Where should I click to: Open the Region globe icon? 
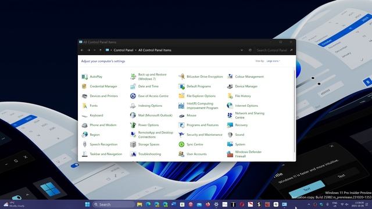[x=85, y=135]
